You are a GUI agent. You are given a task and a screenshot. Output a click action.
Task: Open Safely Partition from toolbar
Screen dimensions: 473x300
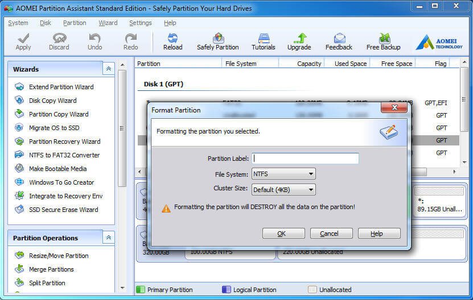click(218, 41)
